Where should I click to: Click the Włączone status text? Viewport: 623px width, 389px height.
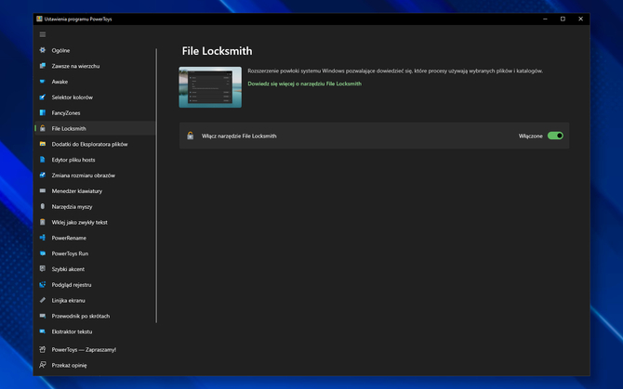(530, 136)
